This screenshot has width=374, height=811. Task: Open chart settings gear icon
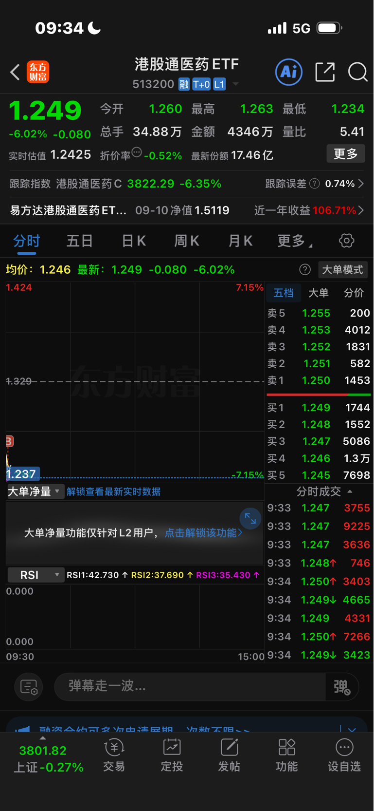(347, 241)
